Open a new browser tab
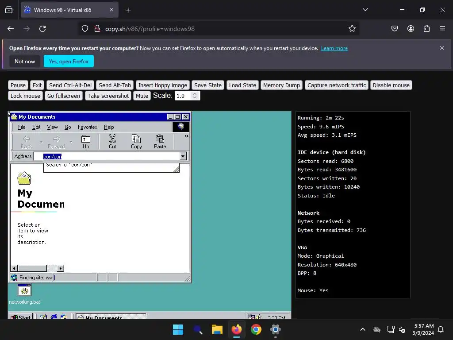Screen dimensions: 453x340 point(128,10)
